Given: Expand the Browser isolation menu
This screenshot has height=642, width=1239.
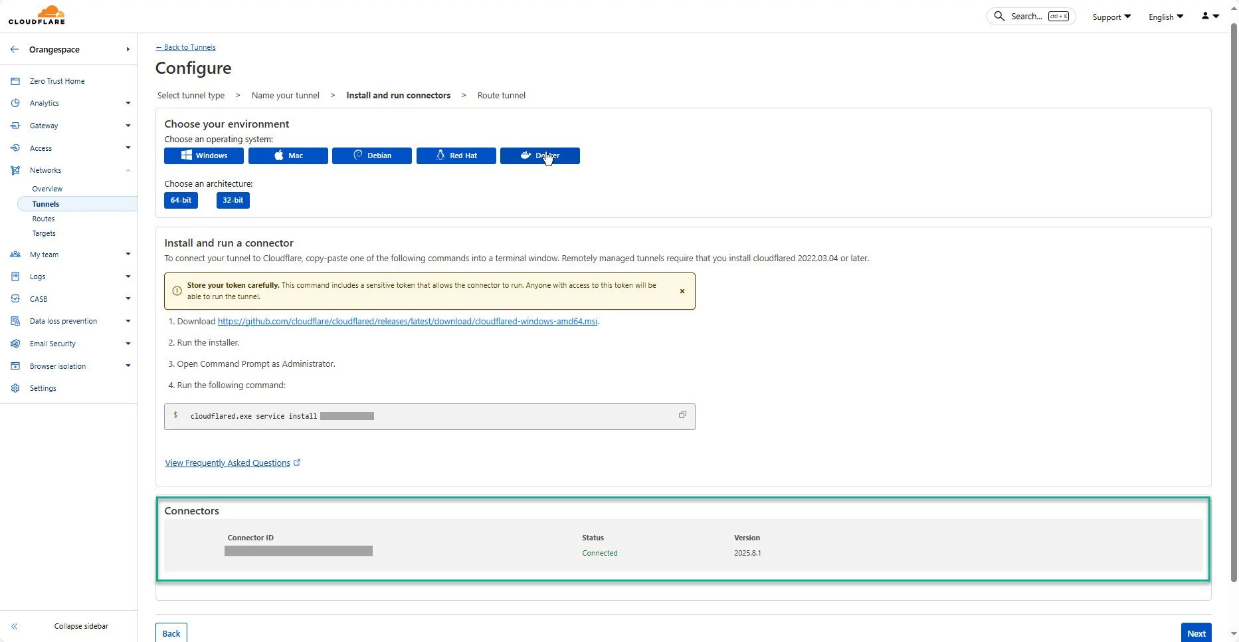Looking at the screenshot, I should pos(128,366).
